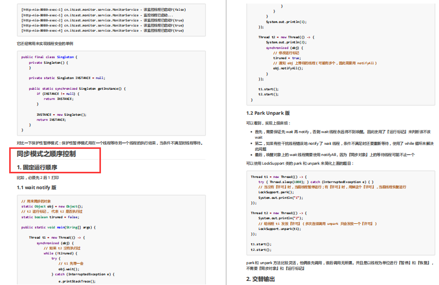Click the comment starting "// 当没有『许可』时"
Screen dimensions: 439x285
(332, 187)
